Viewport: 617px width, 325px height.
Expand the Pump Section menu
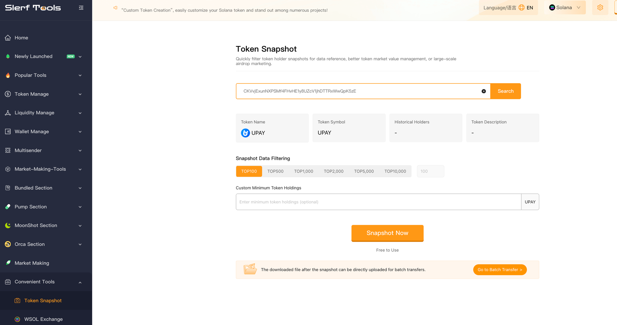click(80, 207)
